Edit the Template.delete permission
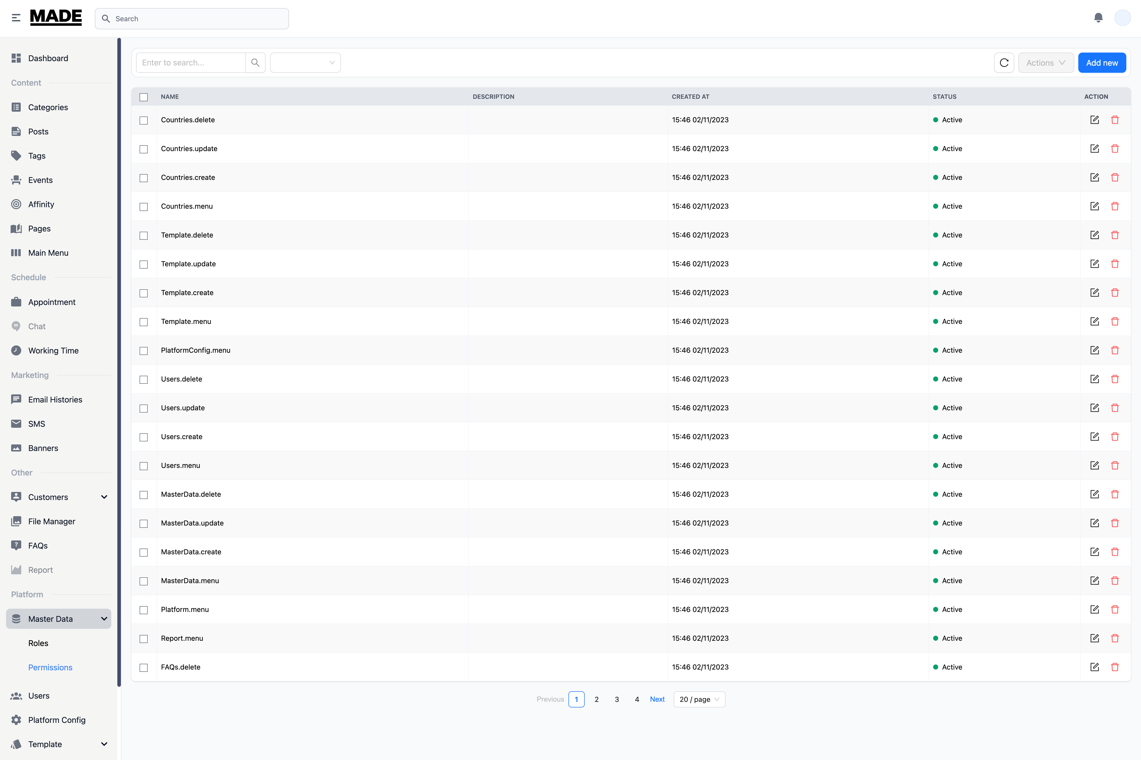This screenshot has height=760, width=1141. (x=1094, y=235)
